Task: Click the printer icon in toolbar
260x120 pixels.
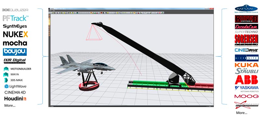Action: [60, 13]
